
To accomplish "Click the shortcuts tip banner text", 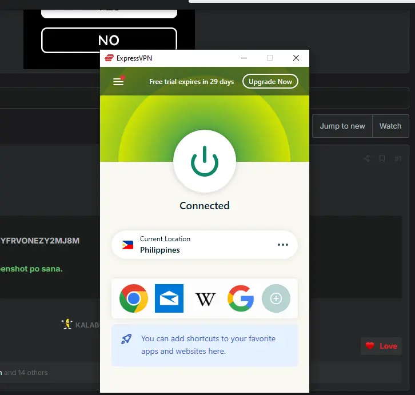I will (x=208, y=345).
